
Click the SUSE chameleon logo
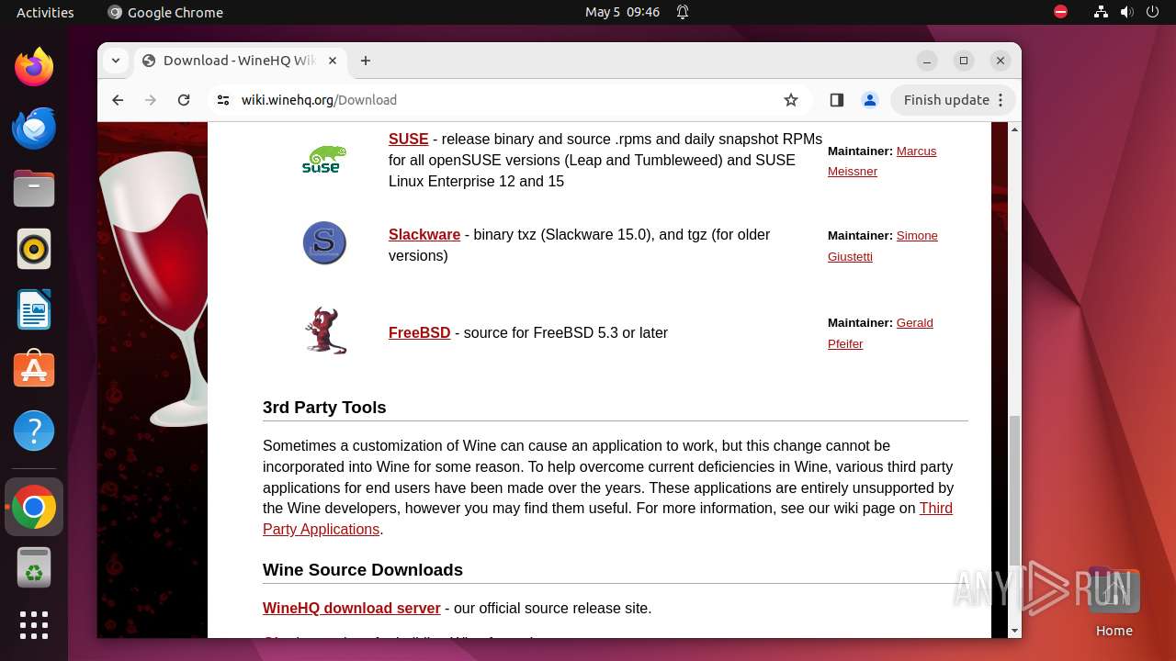tap(324, 160)
